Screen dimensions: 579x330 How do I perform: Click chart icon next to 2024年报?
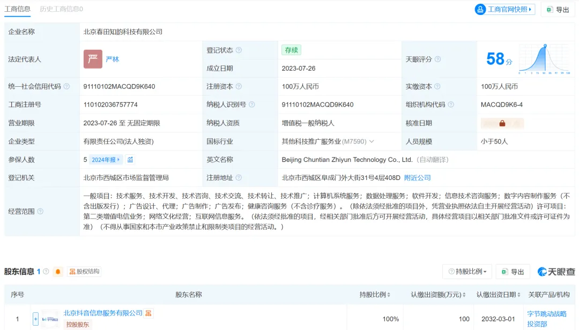coord(130,160)
